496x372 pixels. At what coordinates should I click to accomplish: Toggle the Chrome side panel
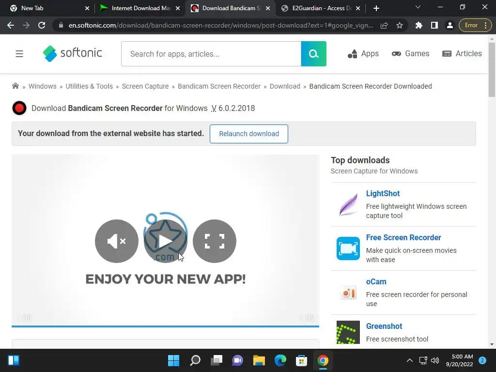434,25
